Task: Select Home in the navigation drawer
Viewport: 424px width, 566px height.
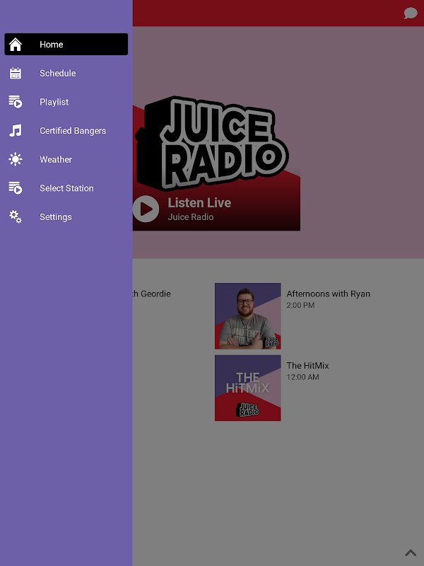Action: tap(66, 45)
